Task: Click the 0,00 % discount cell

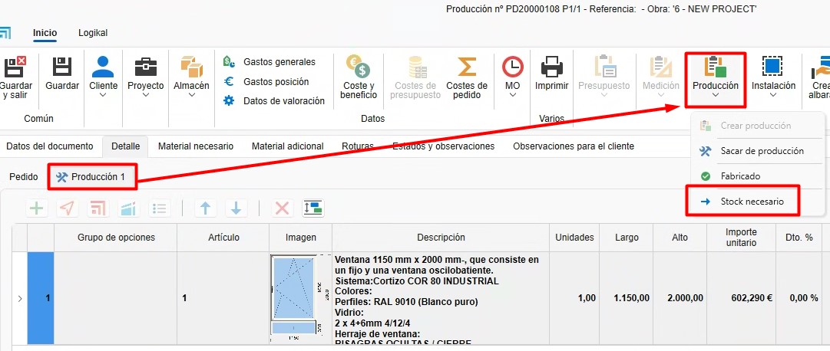Action: (x=799, y=298)
